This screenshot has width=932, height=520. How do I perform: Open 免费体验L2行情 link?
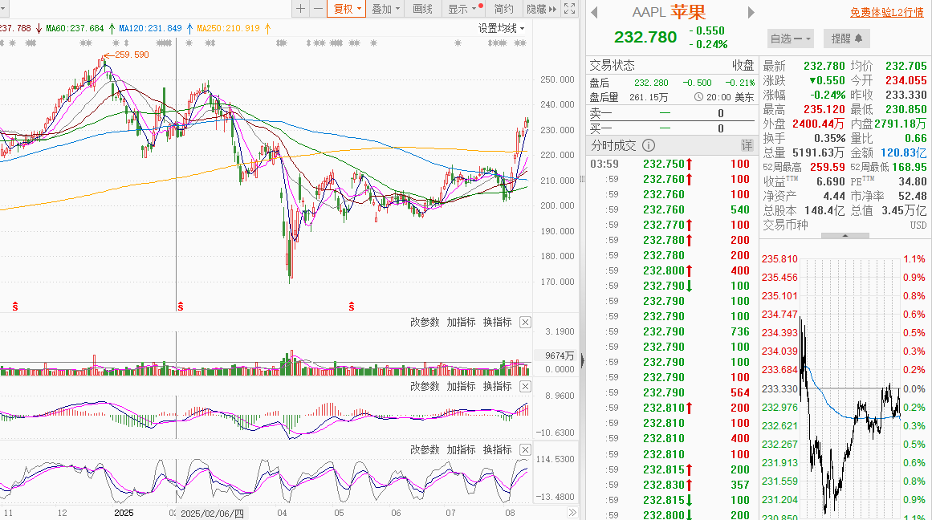pyautogui.click(x=887, y=12)
